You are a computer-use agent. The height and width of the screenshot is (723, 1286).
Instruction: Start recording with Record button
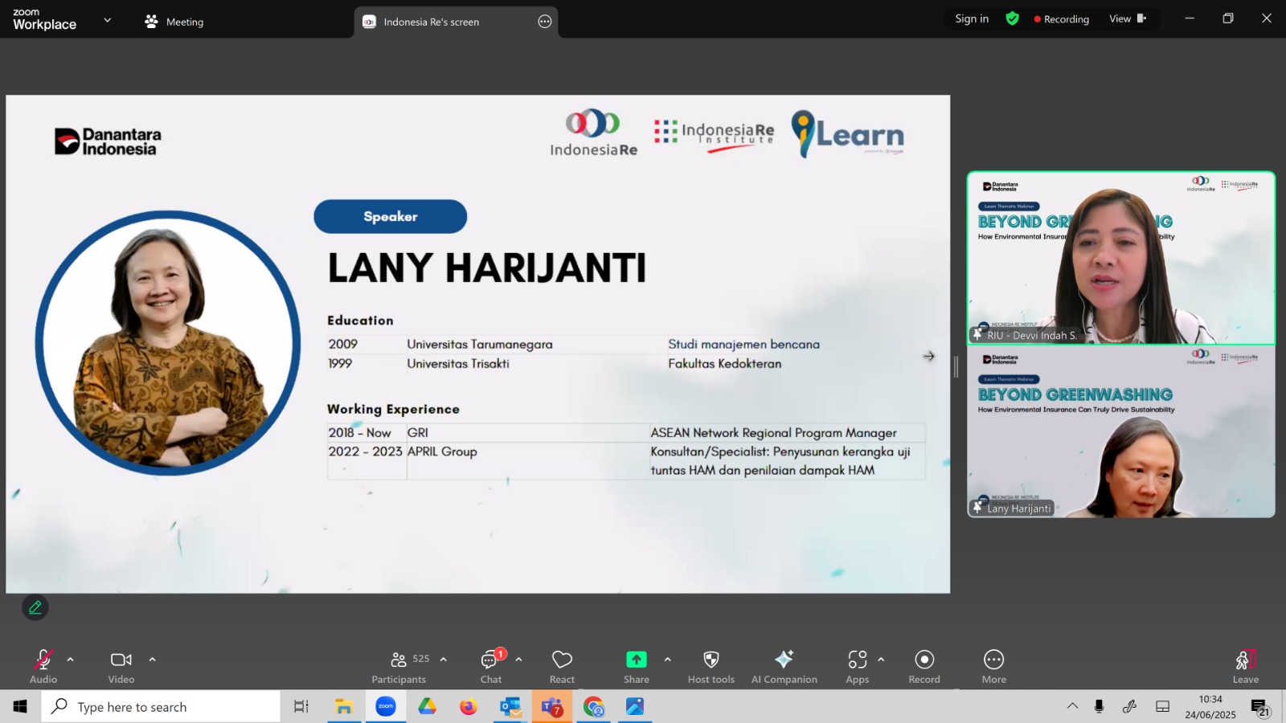pos(924,667)
